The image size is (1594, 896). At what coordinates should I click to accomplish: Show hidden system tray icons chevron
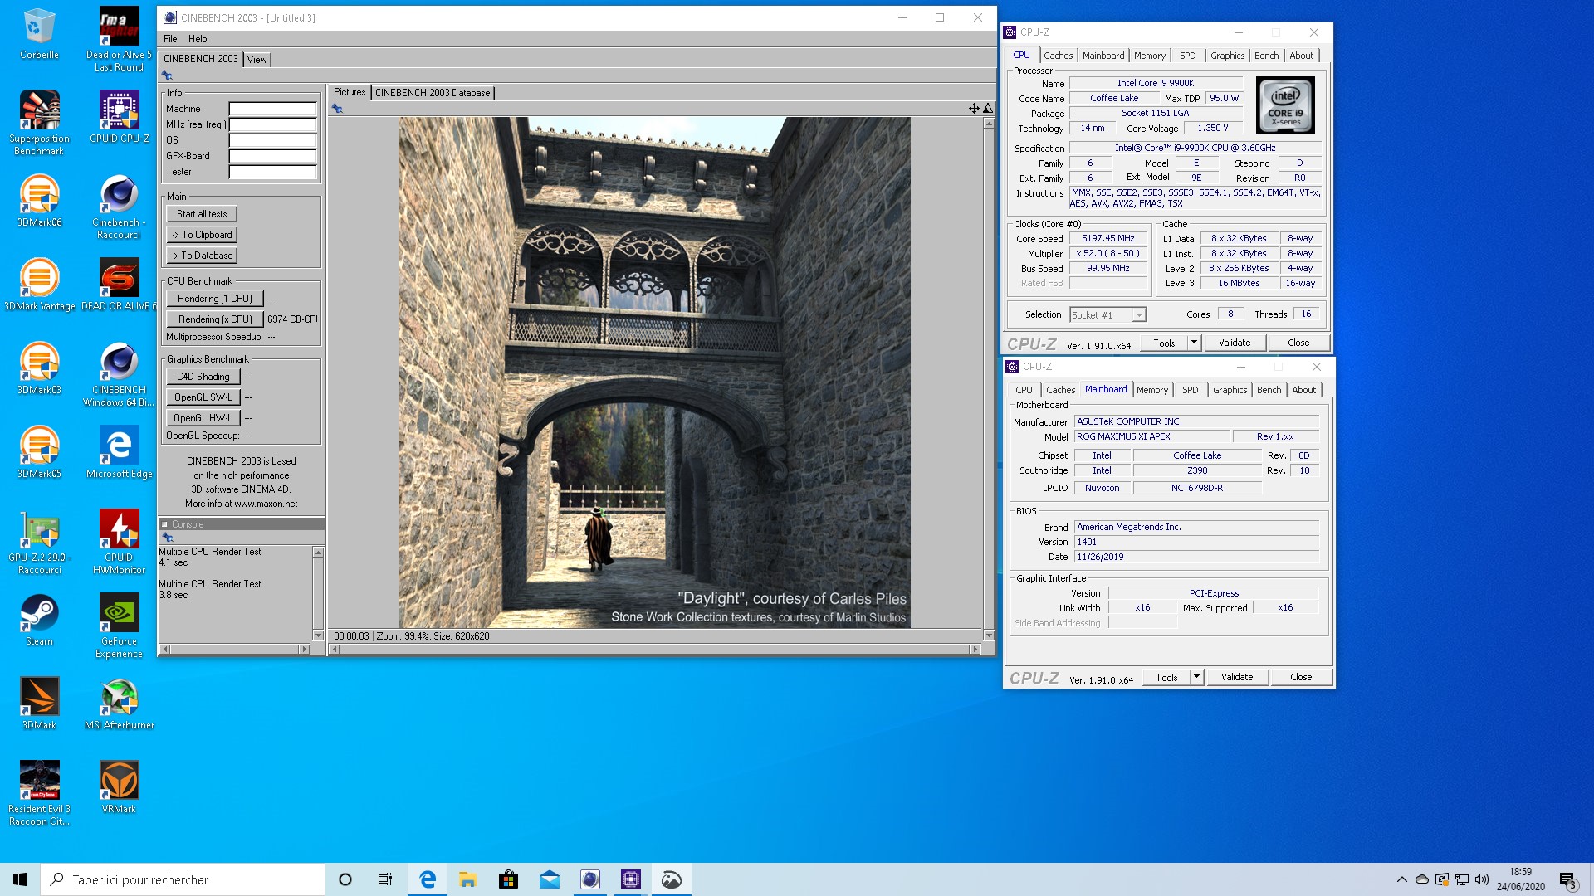pyautogui.click(x=1401, y=879)
